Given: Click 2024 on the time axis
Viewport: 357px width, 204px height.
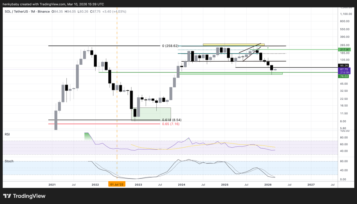Looking at the screenshot, I should pyautogui.click(x=181, y=184).
